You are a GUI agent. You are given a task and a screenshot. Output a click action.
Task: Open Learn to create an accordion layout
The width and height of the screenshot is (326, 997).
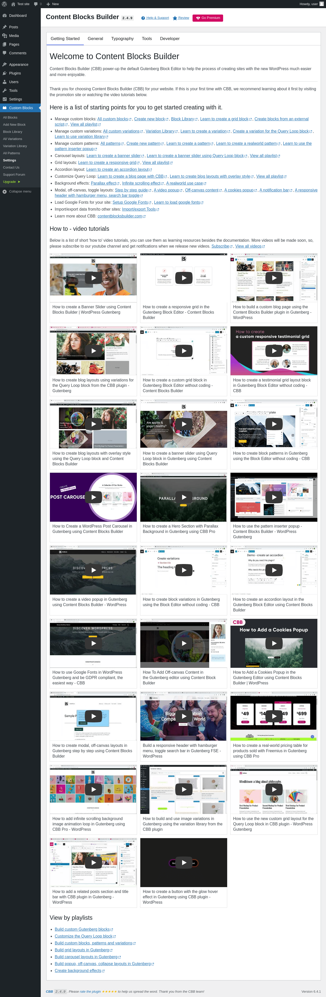click(x=119, y=170)
